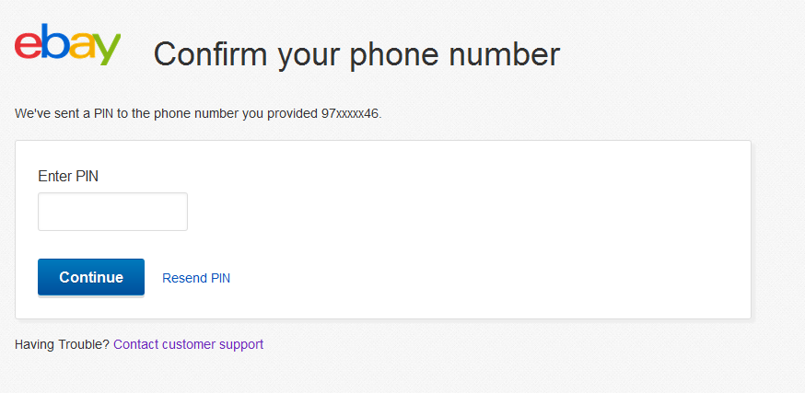Click the word "customer" in the support link
The height and width of the screenshot is (393, 805).
190,344
